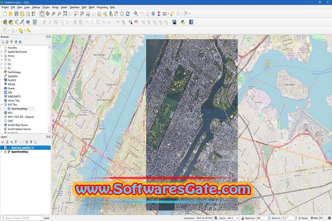Click the Magnifier spinner arrows
This screenshot has height=221, width=332.
click(x=269, y=218)
